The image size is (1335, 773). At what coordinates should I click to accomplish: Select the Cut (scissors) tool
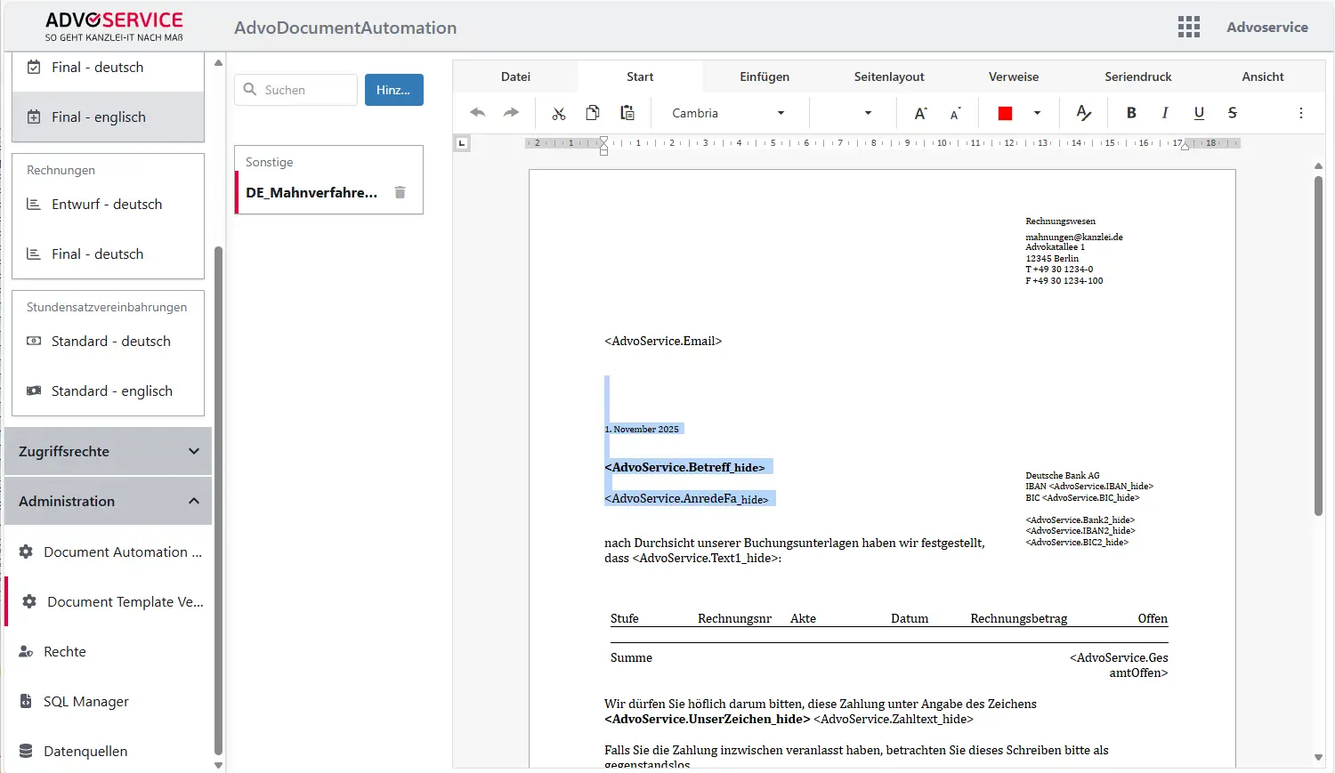pos(558,113)
